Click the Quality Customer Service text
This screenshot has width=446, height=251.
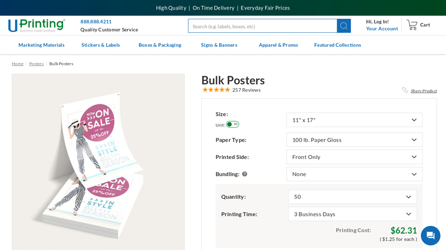point(109,30)
